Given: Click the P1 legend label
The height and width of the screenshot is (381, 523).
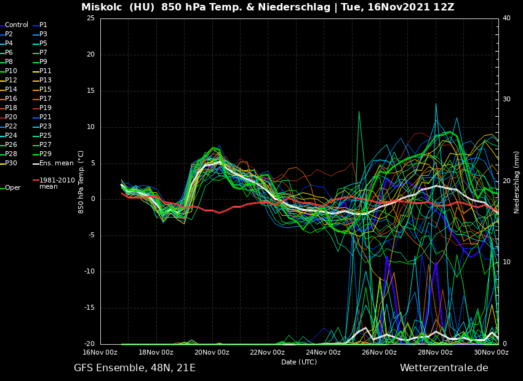Looking at the screenshot, I should click(x=43, y=25).
